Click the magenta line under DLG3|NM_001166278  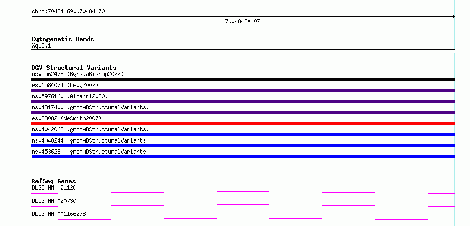pos(243,219)
